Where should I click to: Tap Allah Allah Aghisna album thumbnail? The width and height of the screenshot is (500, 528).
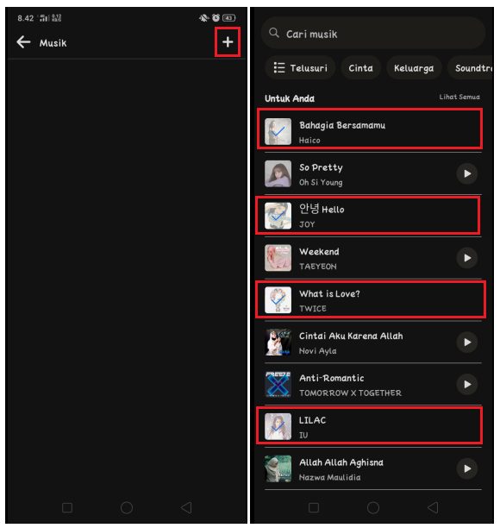click(x=278, y=468)
